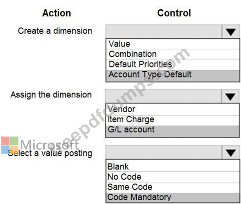
Task: Click the empty Assign the dimension field
Action: (163, 96)
